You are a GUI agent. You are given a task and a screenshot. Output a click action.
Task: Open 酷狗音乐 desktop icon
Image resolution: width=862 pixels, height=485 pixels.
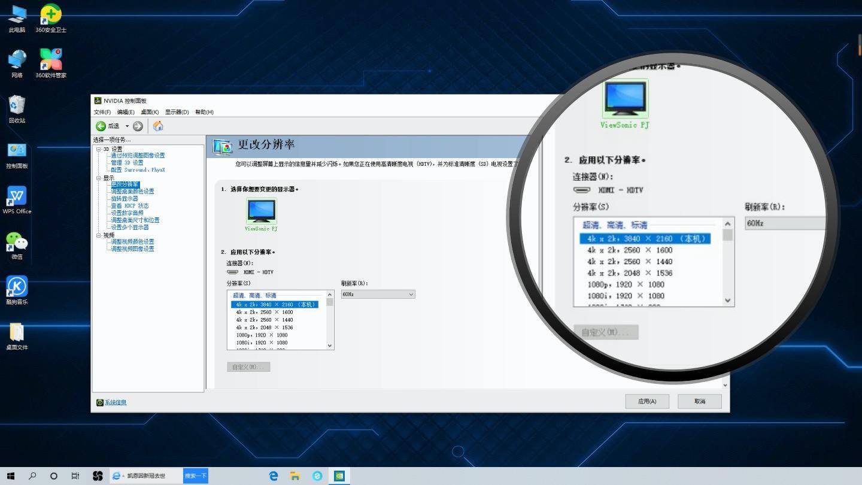[16, 286]
